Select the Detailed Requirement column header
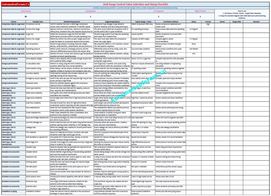The height and width of the screenshot is (196, 271). [72, 22]
